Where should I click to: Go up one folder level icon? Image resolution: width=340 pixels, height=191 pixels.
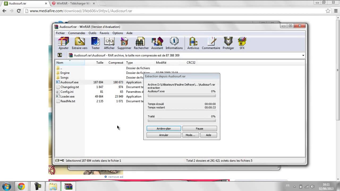pos(60,55)
